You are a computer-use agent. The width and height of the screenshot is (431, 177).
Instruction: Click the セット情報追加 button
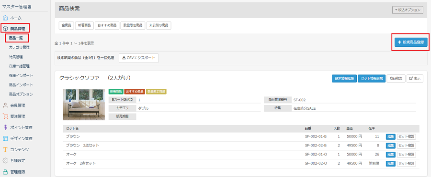pyautogui.click(x=372, y=78)
